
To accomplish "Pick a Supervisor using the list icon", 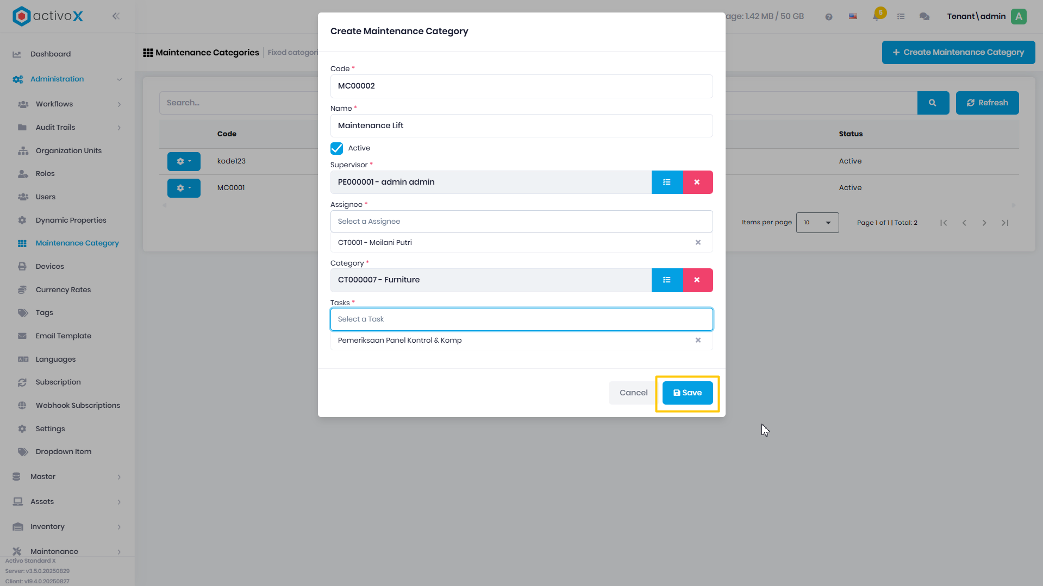I will coord(667,182).
